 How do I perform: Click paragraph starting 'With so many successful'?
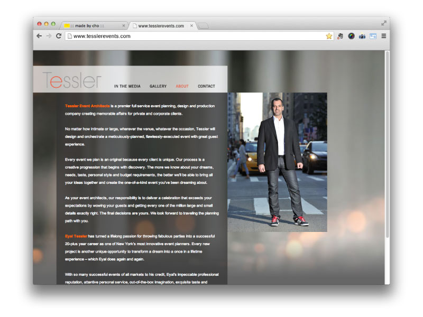click(x=142, y=278)
